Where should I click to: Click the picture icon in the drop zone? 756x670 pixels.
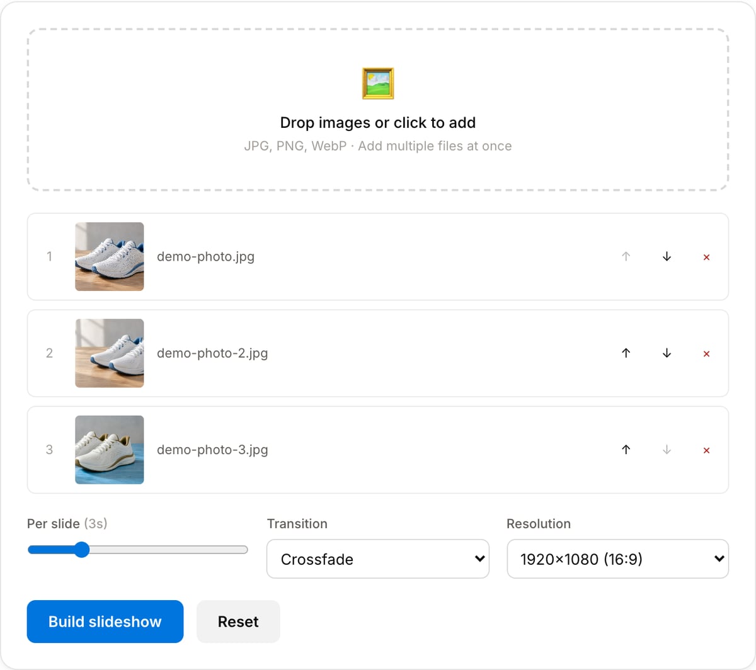click(x=378, y=84)
